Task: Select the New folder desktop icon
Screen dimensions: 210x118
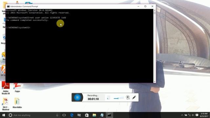Action: click(x=17, y=103)
